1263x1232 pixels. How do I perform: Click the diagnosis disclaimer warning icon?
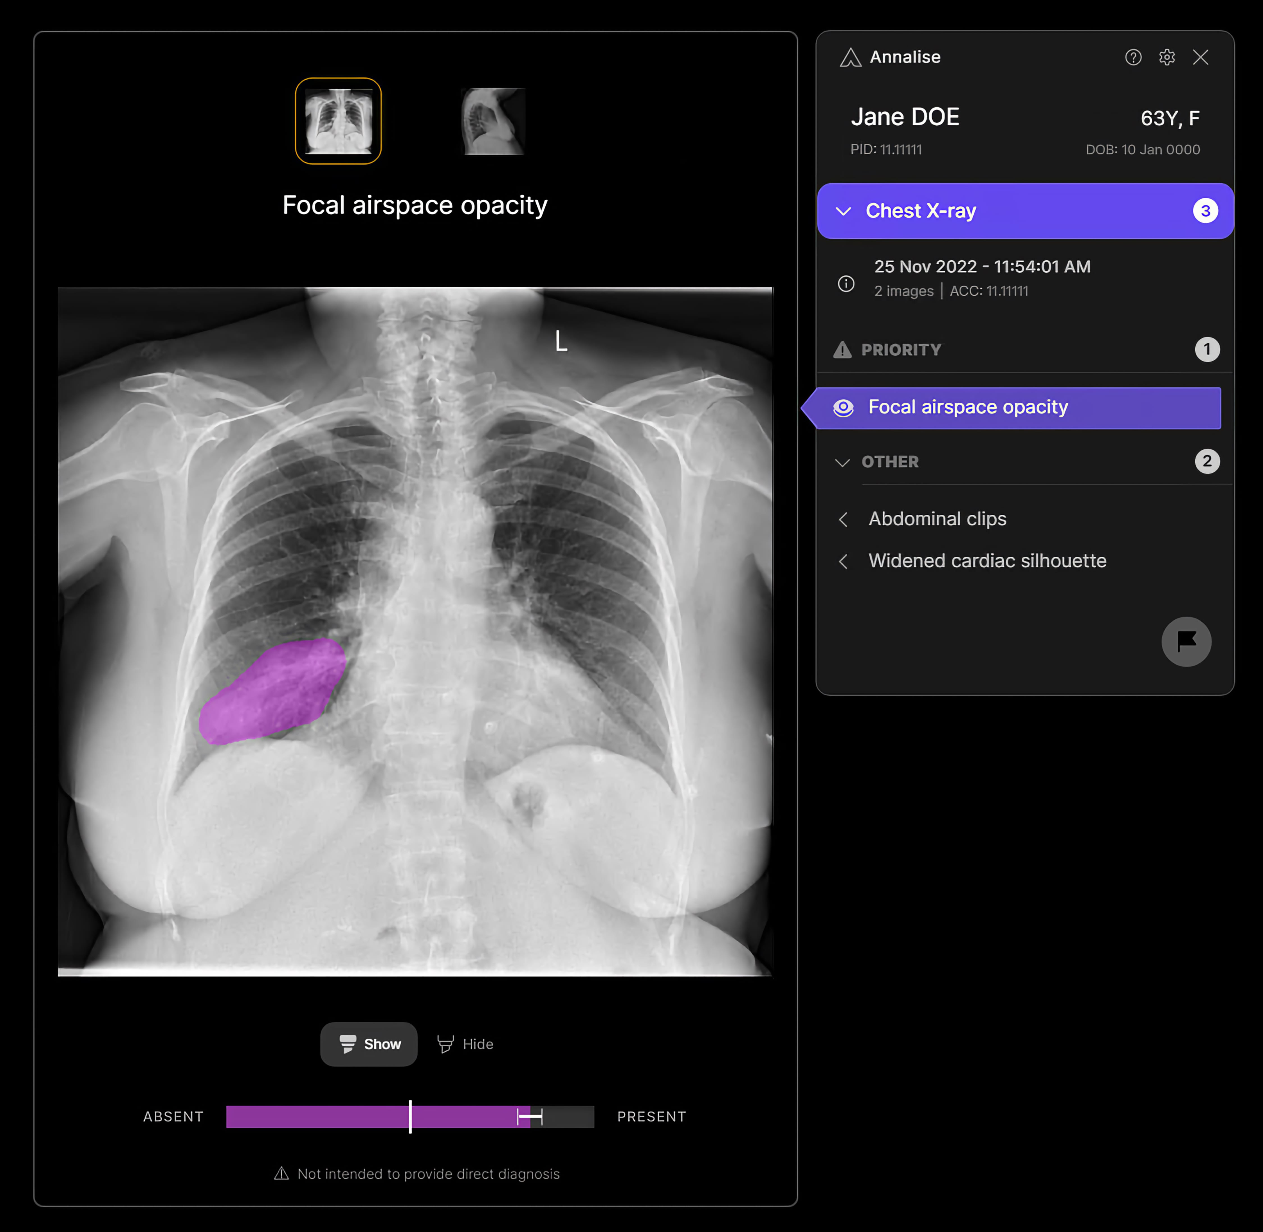(x=281, y=1173)
